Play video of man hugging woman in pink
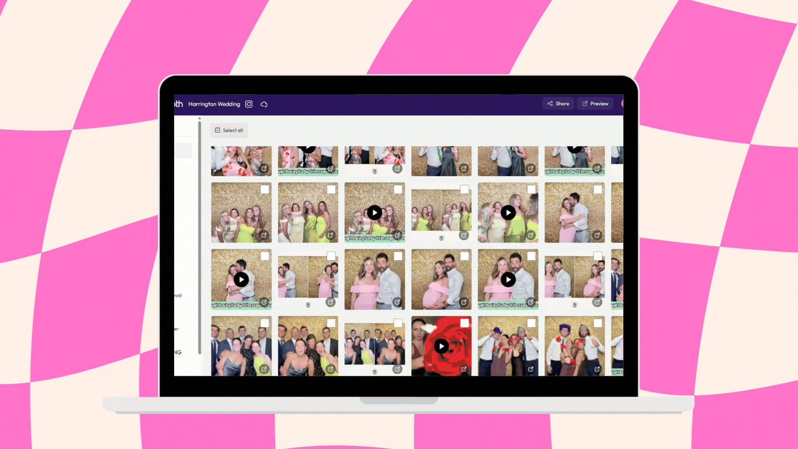The image size is (798, 449). [241, 279]
